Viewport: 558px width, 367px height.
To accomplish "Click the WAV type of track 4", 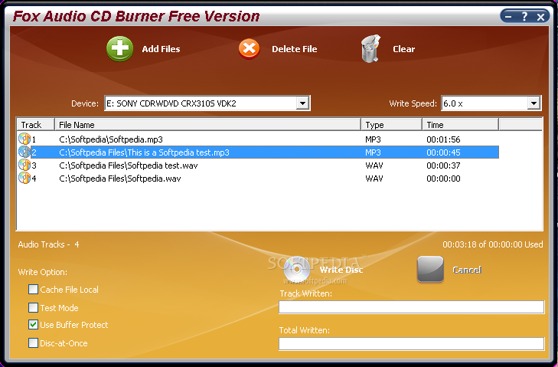I will click(x=374, y=179).
